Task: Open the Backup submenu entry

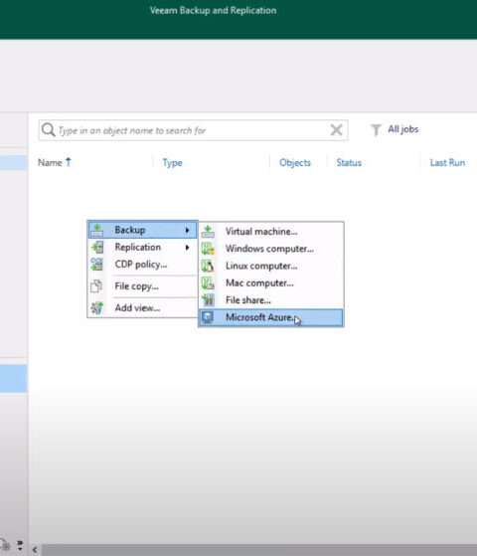Action: tap(142, 230)
